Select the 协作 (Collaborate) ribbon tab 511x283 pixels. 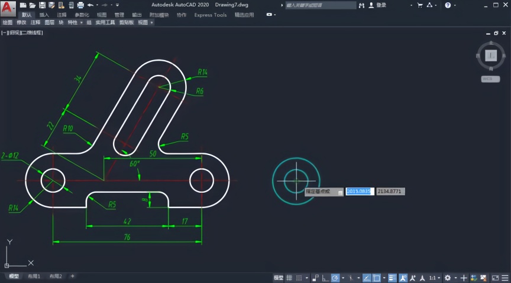coord(182,15)
